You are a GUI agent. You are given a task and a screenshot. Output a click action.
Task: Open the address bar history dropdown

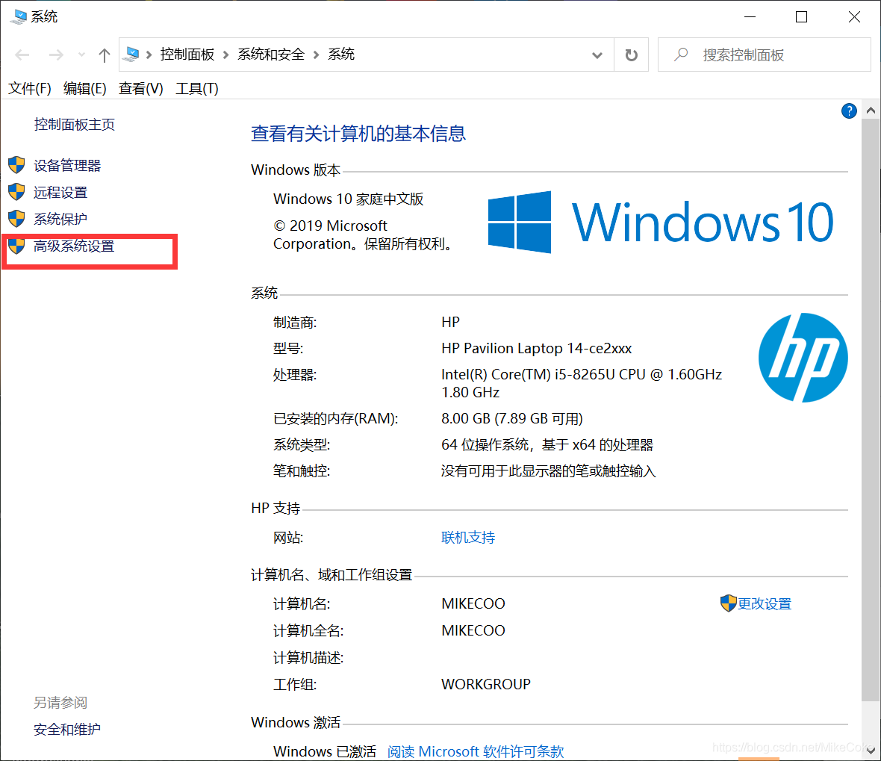[597, 55]
